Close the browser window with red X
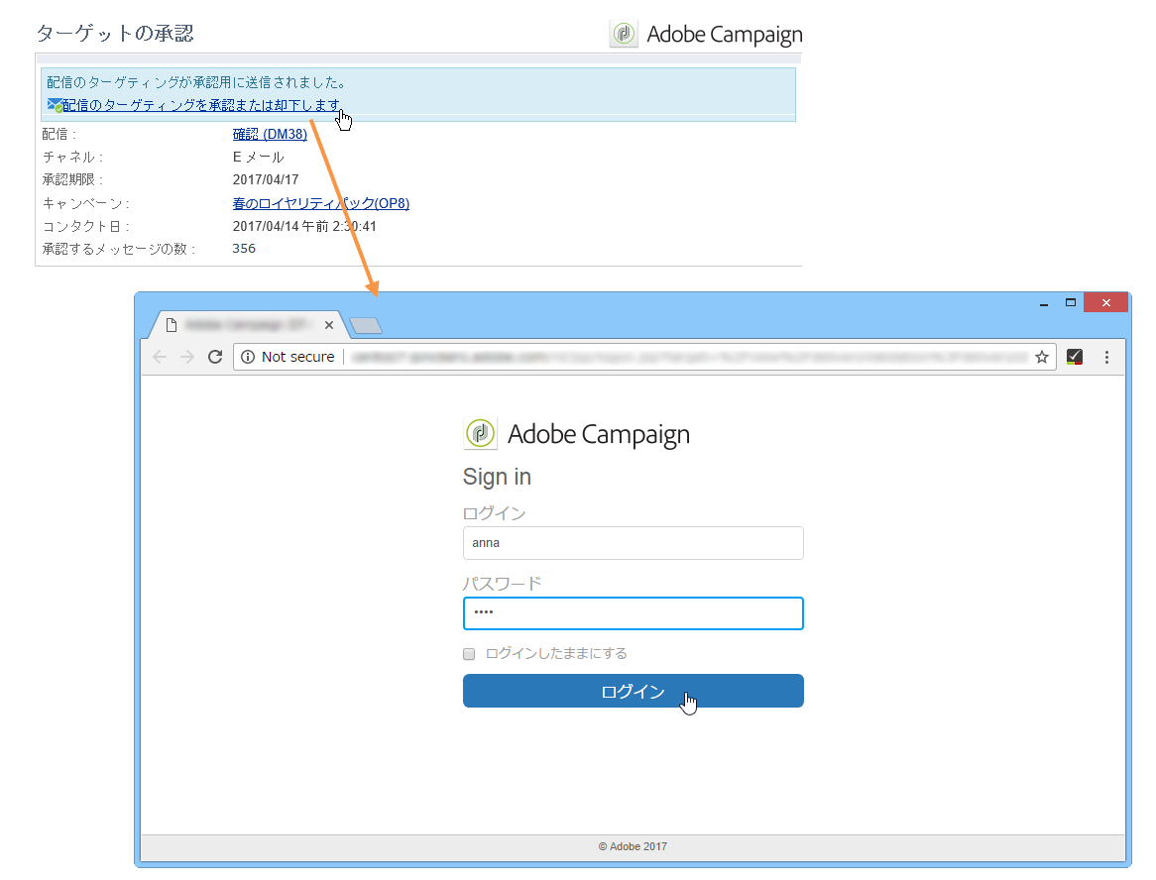The width and height of the screenshot is (1156, 880). click(1105, 303)
